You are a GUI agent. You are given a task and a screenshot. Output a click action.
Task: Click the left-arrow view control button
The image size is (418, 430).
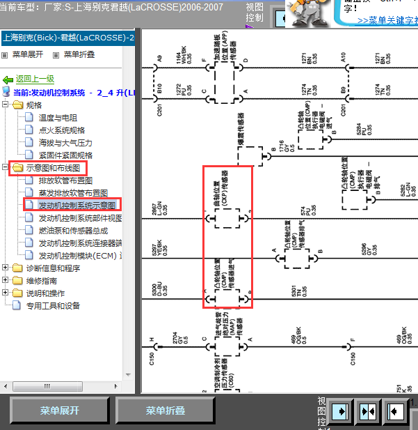coord(396,412)
